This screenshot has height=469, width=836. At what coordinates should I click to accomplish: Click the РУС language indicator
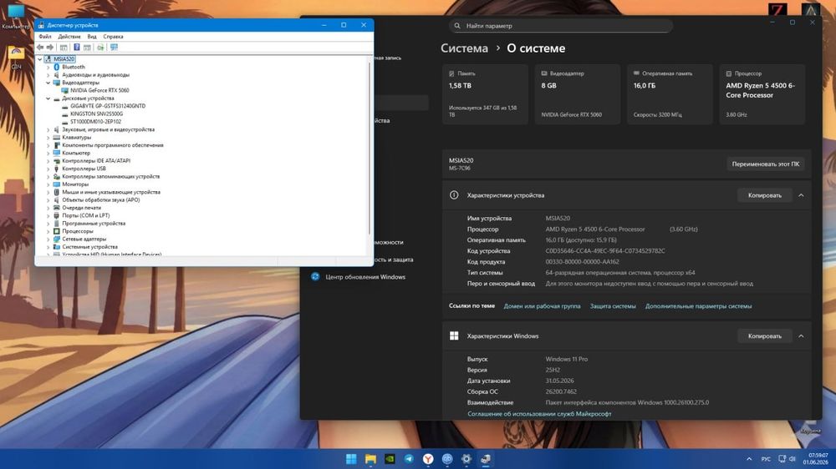pos(766,459)
